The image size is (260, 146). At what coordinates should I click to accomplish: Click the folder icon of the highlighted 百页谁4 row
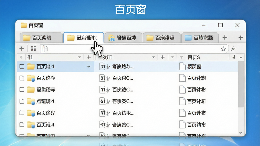point(31,67)
